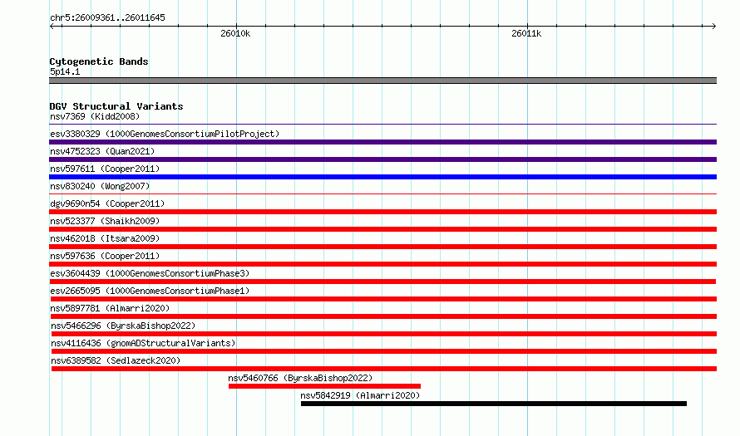Image resolution: width=740 pixels, height=436 pixels.
Task: Select the nsv597636 red variant bar
Action: tap(382, 264)
